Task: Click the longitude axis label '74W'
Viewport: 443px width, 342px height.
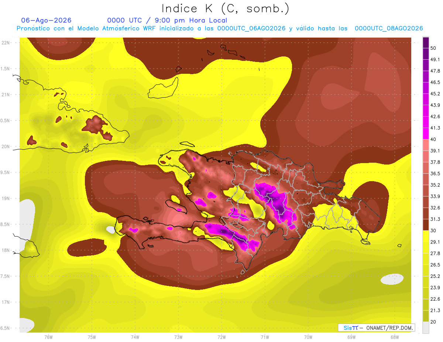Action: click(x=135, y=337)
